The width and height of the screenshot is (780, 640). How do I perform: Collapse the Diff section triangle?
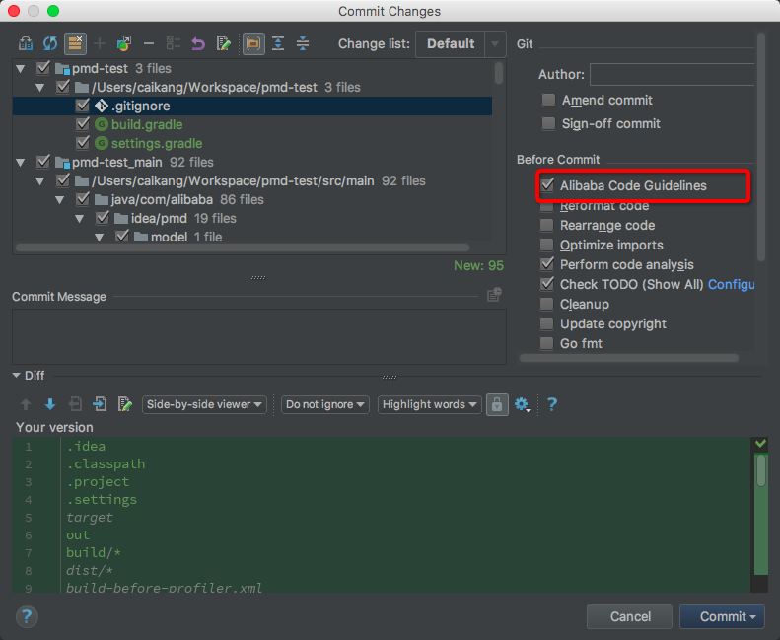tap(17, 376)
